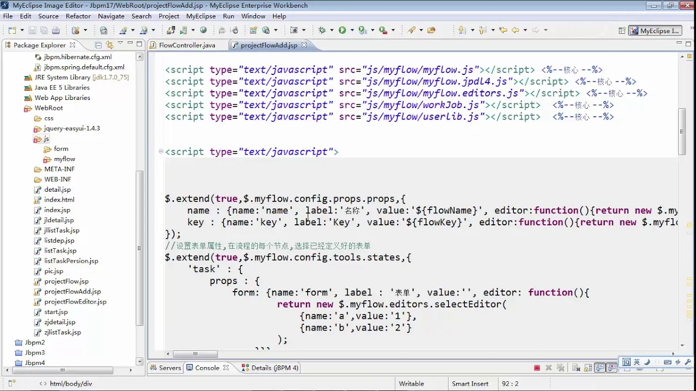This screenshot has width=696, height=391.
Task: Open the New file dropdown arrow
Action: point(22,30)
